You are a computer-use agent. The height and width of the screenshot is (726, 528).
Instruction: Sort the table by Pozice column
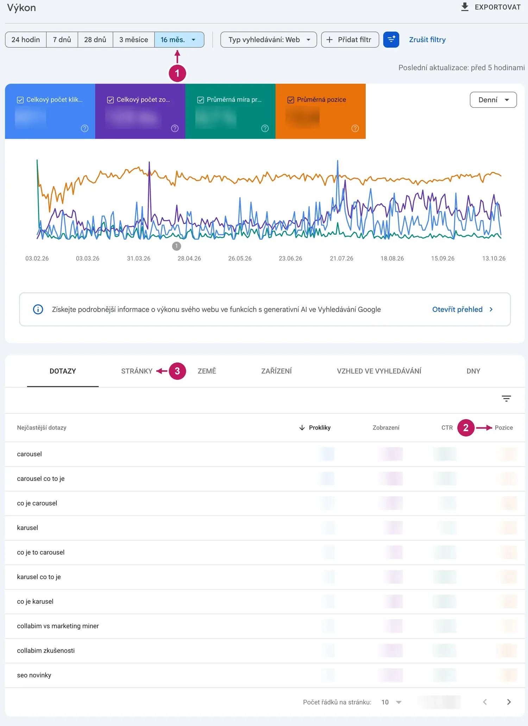(504, 428)
